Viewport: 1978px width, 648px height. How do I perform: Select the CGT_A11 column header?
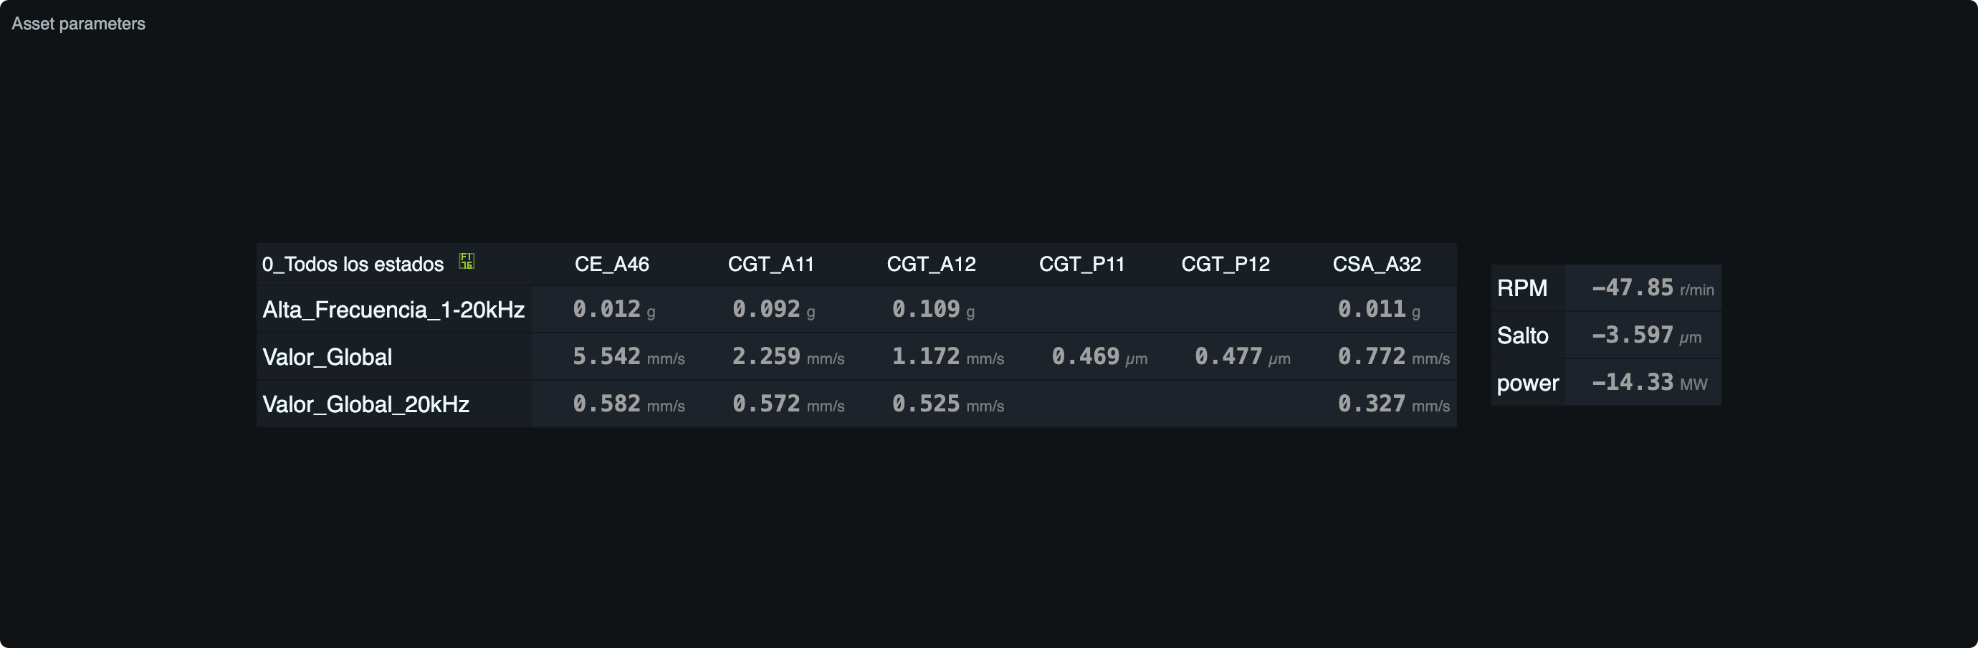click(x=771, y=264)
